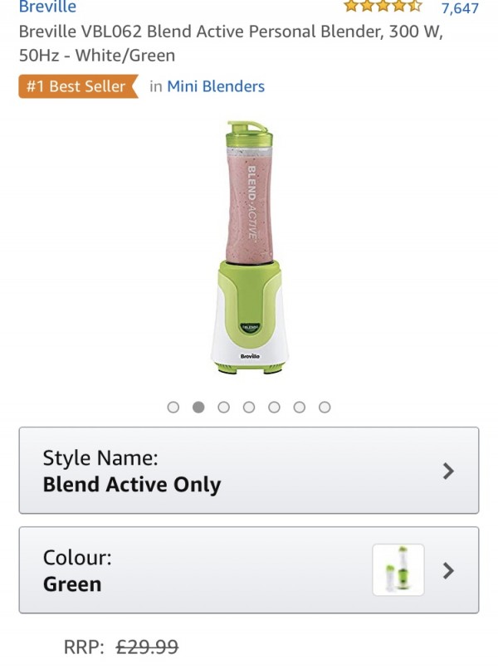Open the Mini Blenders category link

[216, 86]
